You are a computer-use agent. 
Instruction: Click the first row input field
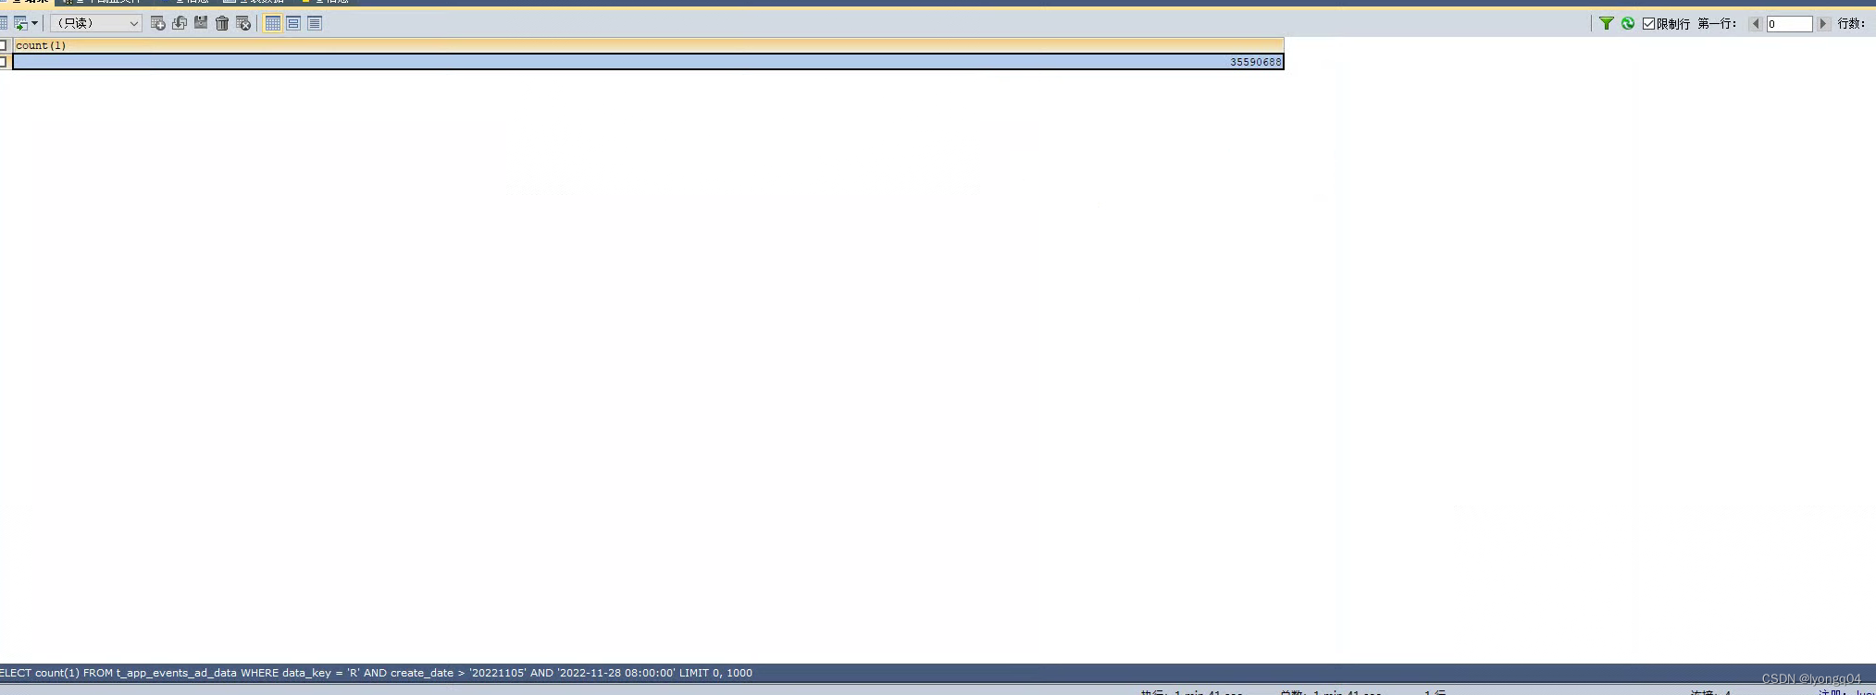[x=1789, y=24]
